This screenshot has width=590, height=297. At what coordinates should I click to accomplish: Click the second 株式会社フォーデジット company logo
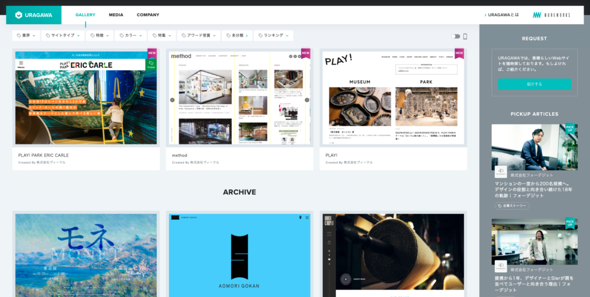click(501, 266)
